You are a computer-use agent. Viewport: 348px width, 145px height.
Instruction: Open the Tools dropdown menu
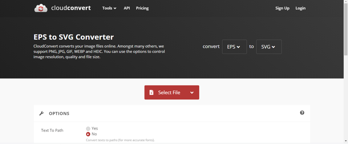tap(109, 8)
